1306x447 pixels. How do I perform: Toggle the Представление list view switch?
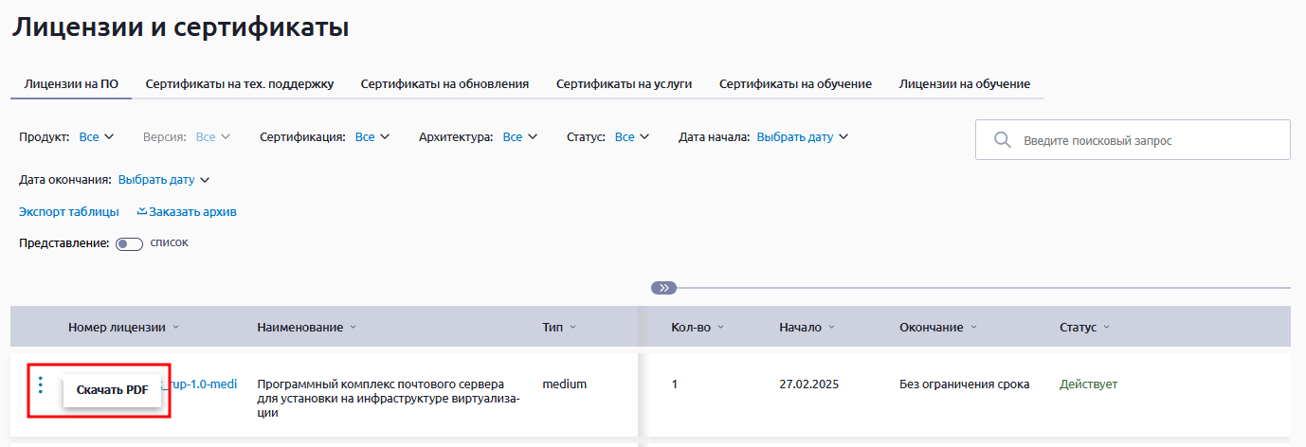[x=129, y=243]
